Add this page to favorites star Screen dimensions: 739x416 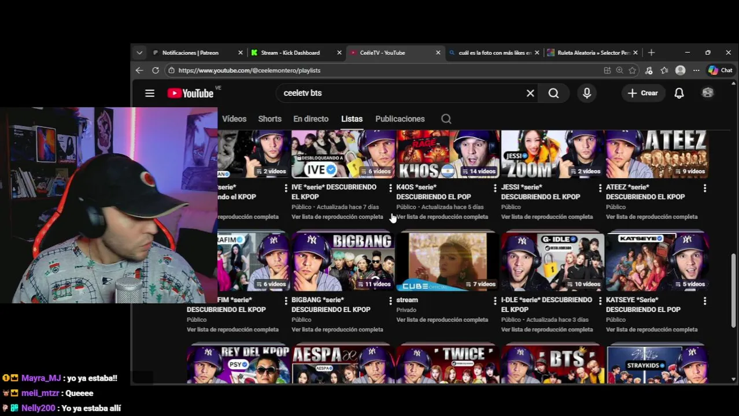633,70
